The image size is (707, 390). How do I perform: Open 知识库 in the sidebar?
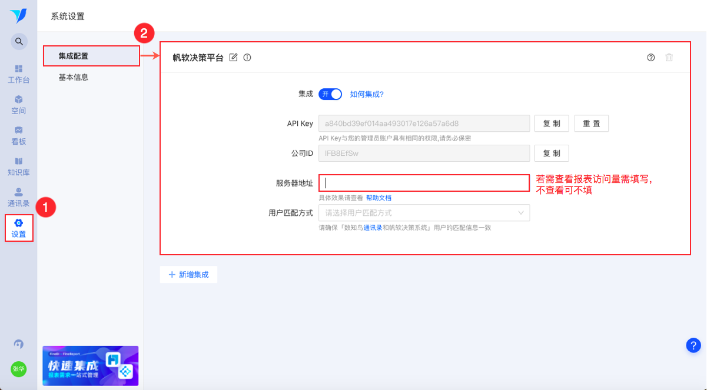tap(18, 166)
